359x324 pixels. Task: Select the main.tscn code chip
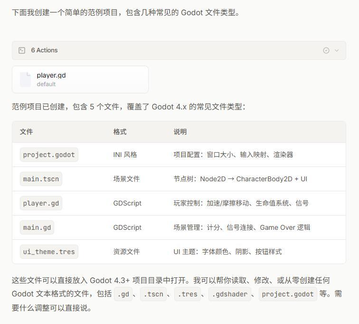click(x=41, y=179)
